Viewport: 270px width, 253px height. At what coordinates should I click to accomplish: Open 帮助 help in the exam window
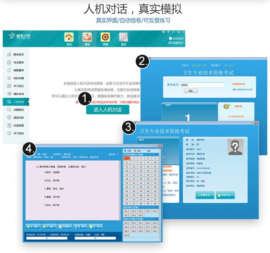[80, 227]
